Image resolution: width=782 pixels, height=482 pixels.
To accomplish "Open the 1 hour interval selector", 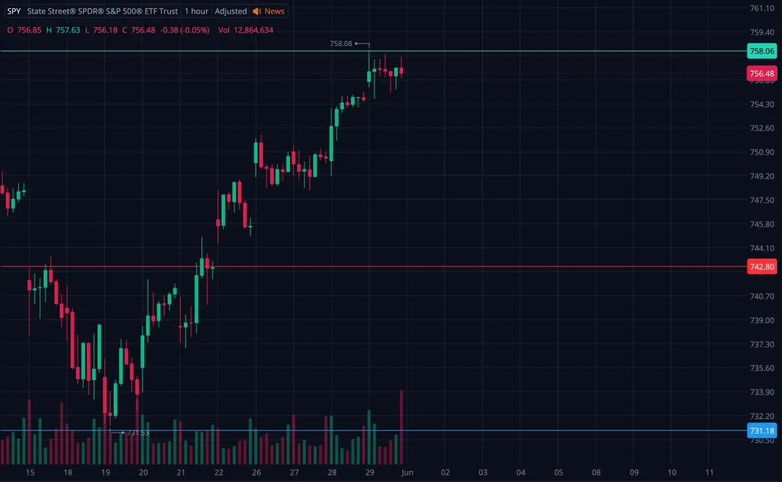I will coord(196,11).
